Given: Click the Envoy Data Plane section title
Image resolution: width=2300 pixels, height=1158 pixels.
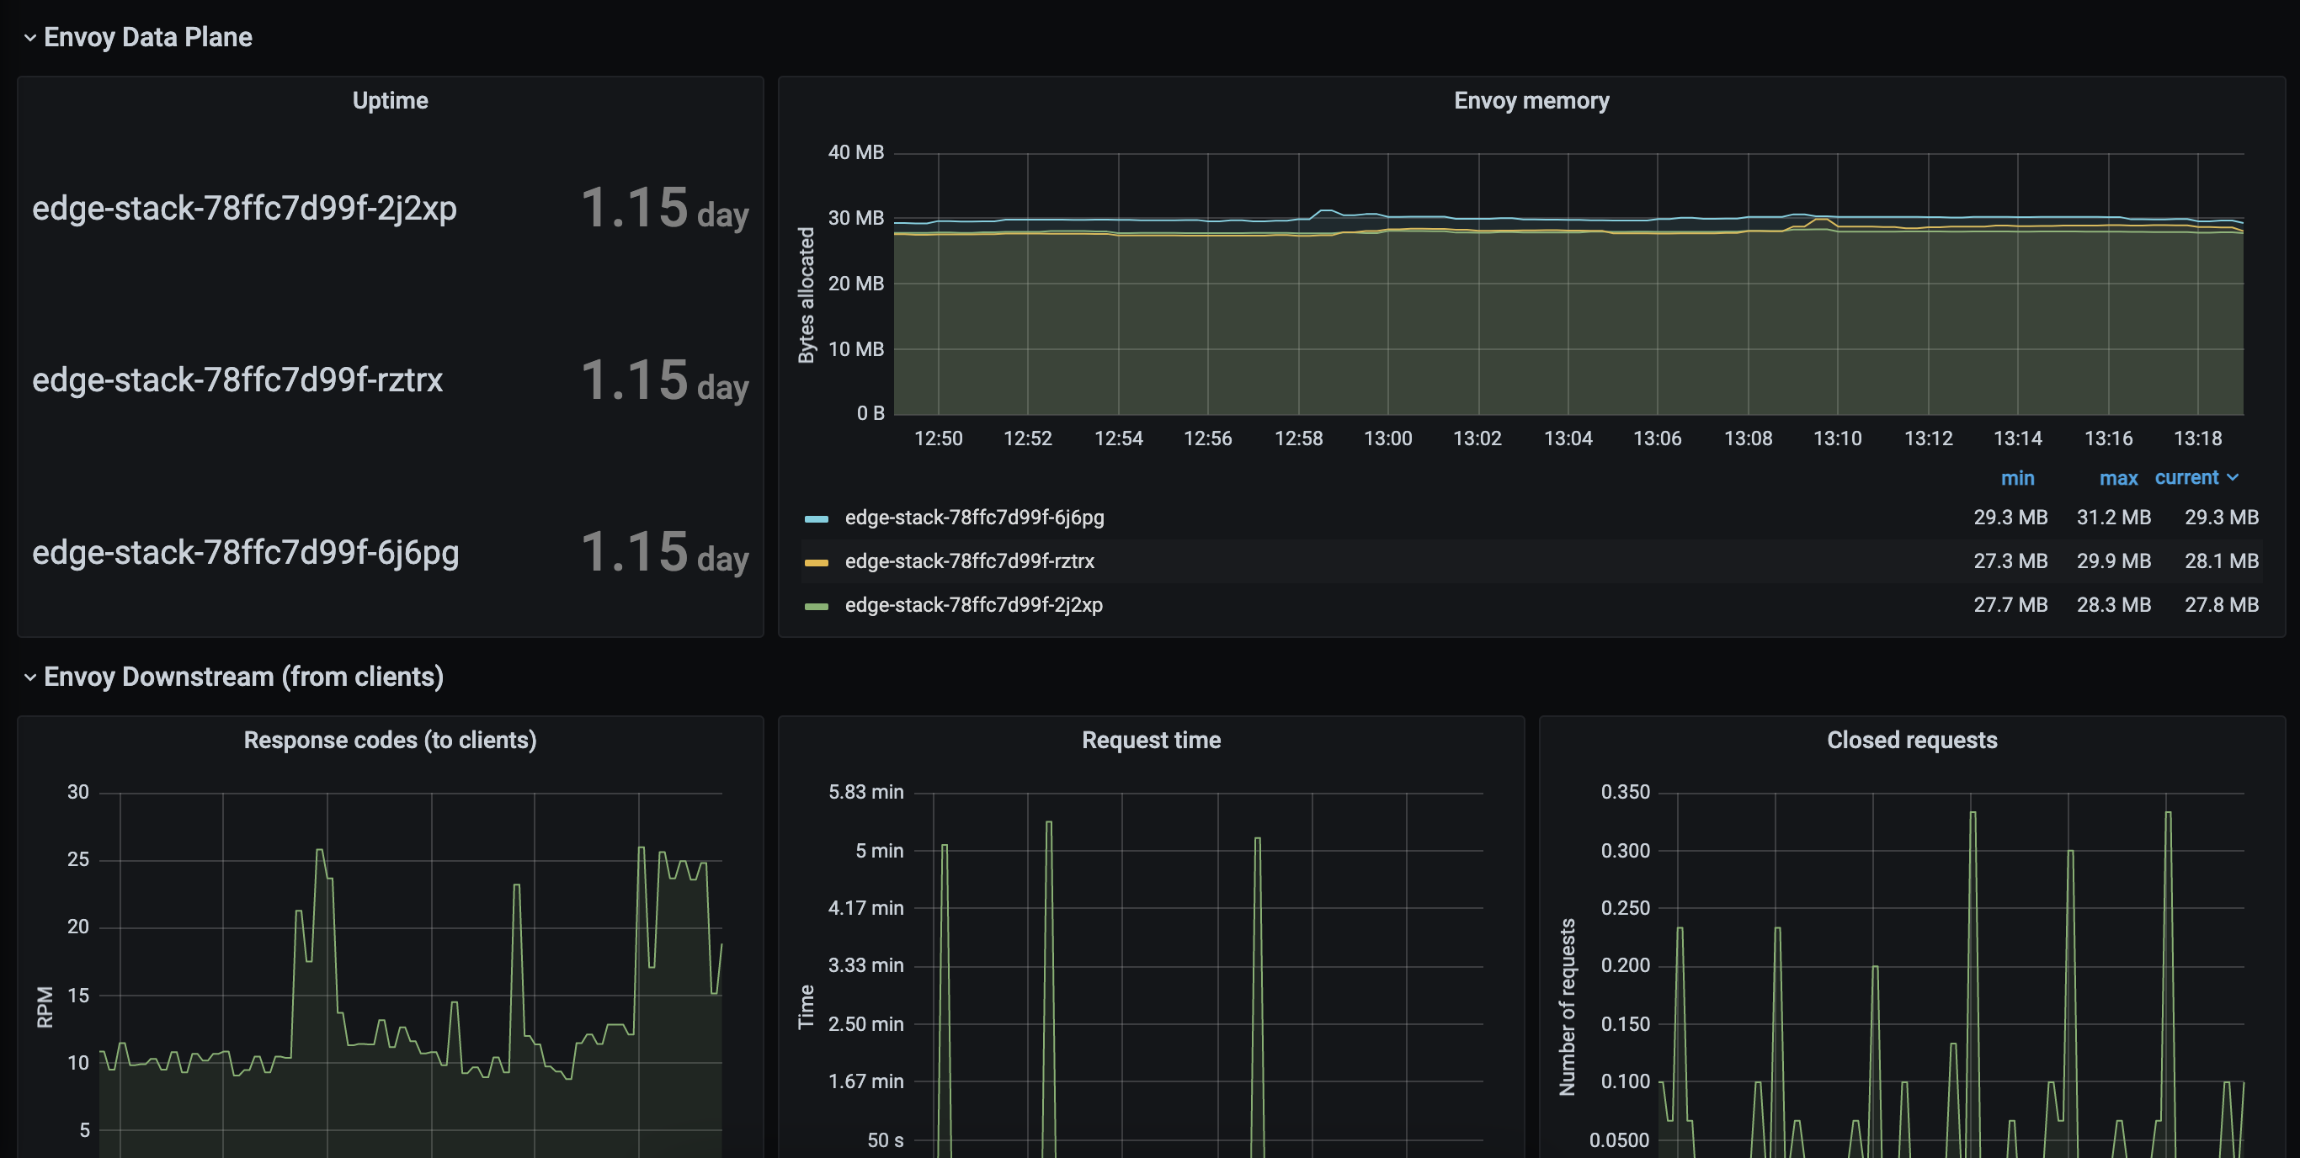Looking at the screenshot, I should [x=147, y=38].
